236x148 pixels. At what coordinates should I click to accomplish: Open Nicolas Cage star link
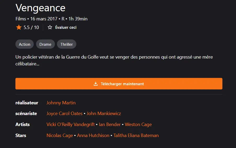click(x=60, y=135)
